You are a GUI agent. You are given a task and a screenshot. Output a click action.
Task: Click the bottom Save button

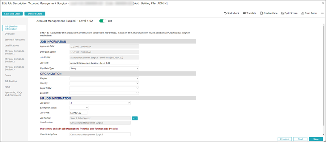click(316, 139)
